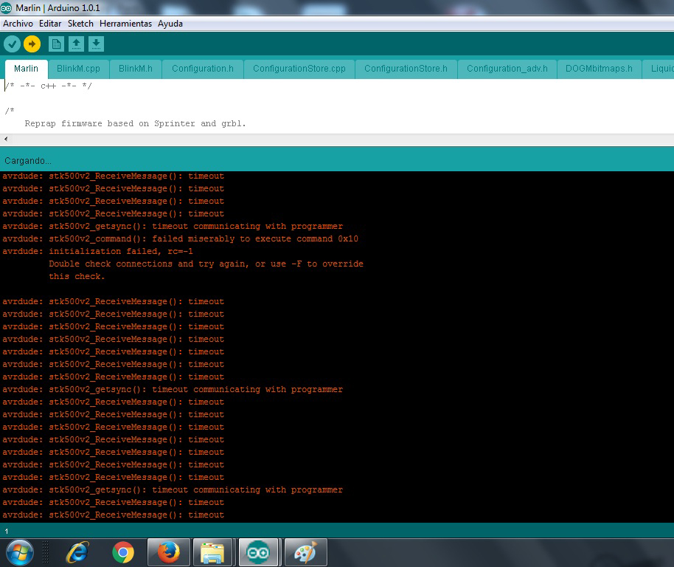The width and height of the screenshot is (674, 567).
Task: Click 'initialization failed, rc=-1' console line
Action: (x=97, y=251)
